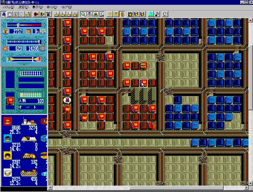
Task: Toggle the first yellow smiley speed button
Action: click(109, 14)
